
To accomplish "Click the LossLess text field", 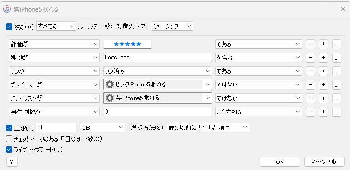I will (x=157, y=57).
